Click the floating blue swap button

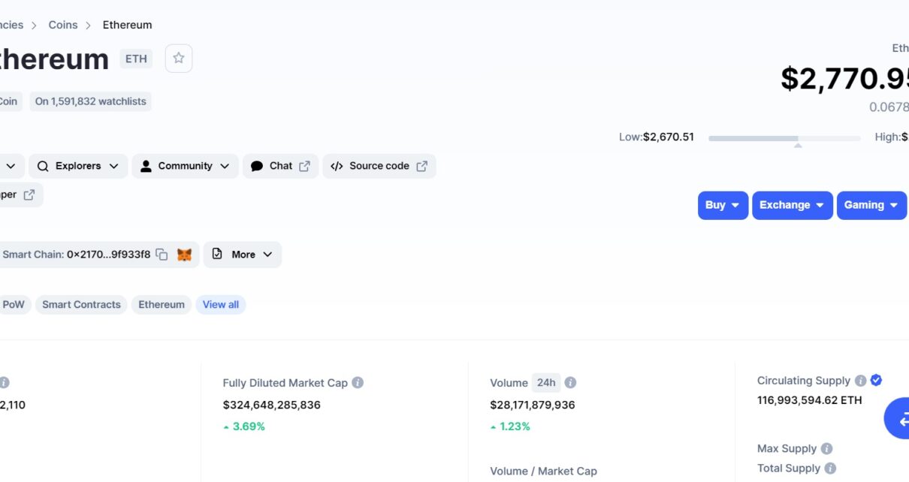tap(898, 418)
